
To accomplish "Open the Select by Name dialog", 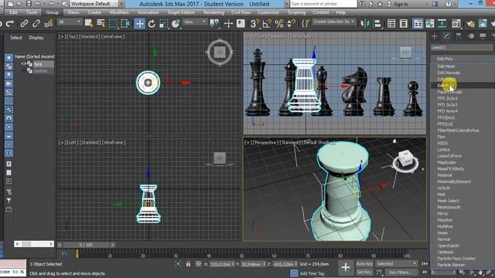I will point(101,24).
